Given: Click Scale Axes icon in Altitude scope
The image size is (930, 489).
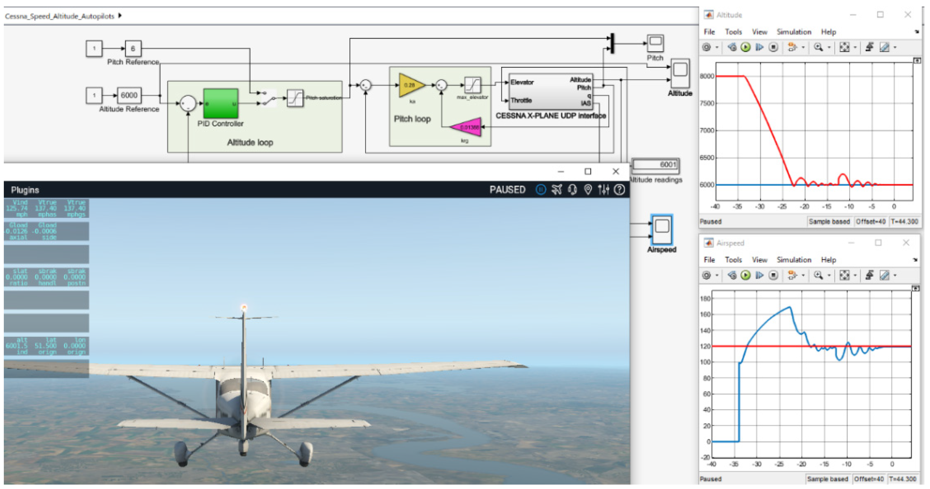Looking at the screenshot, I should coord(844,47).
